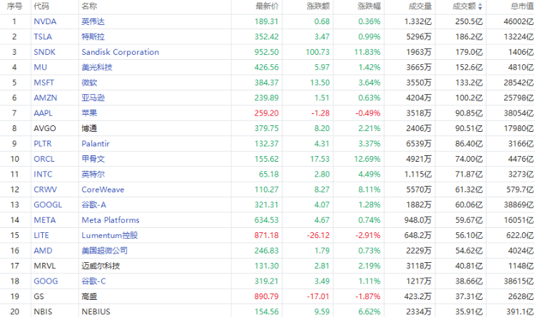The image size is (535, 317).
Task: Select the GS ticker code
Action: click(x=39, y=296)
